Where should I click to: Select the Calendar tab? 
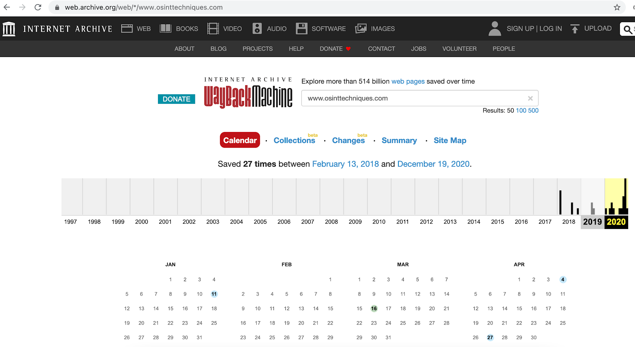click(240, 140)
